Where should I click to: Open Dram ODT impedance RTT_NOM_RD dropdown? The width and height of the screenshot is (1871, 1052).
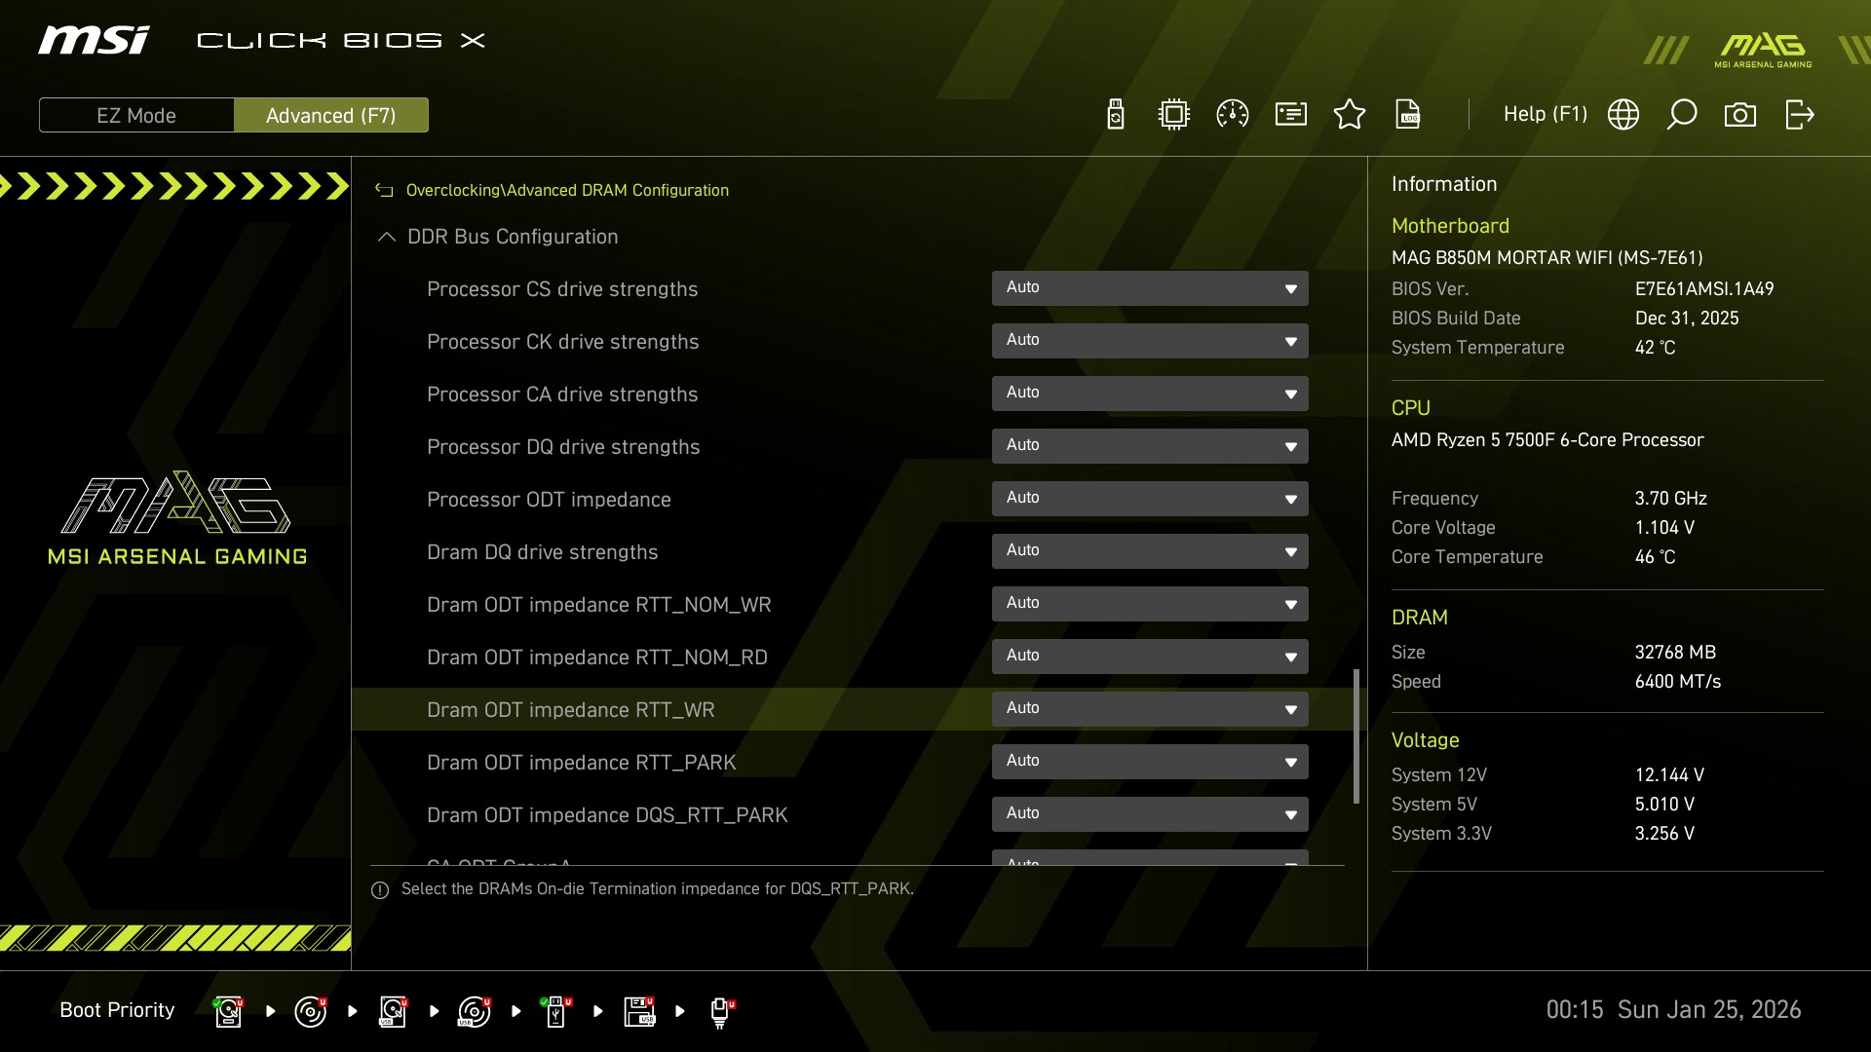[x=1150, y=657]
